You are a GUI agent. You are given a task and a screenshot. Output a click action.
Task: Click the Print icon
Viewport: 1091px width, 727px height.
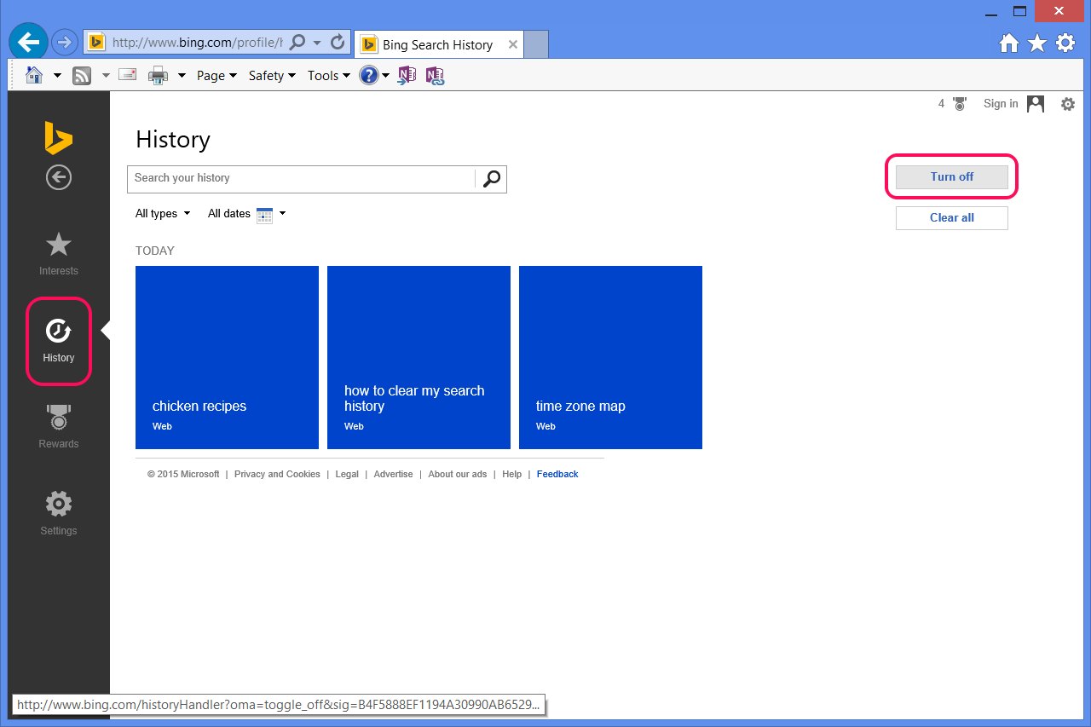click(158, 76)
